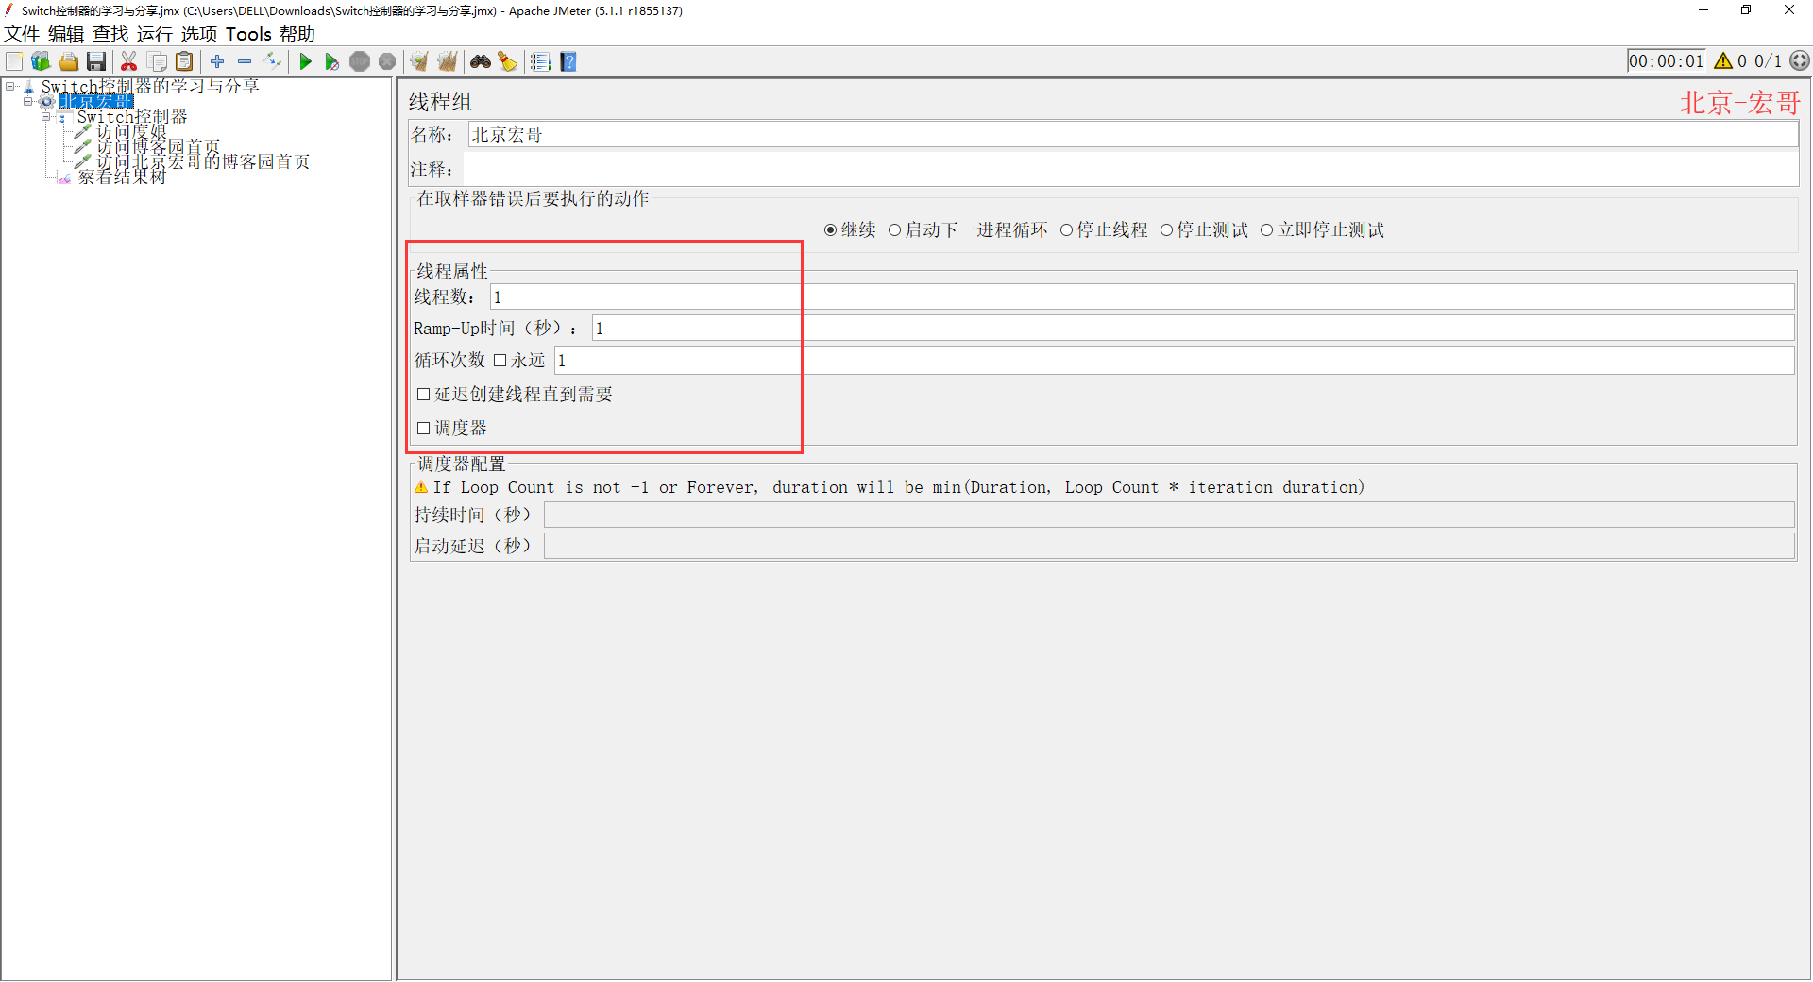The image size is (1813, 982).
Task: Cut the selected element with scissors icon
Action: (129, 61)
